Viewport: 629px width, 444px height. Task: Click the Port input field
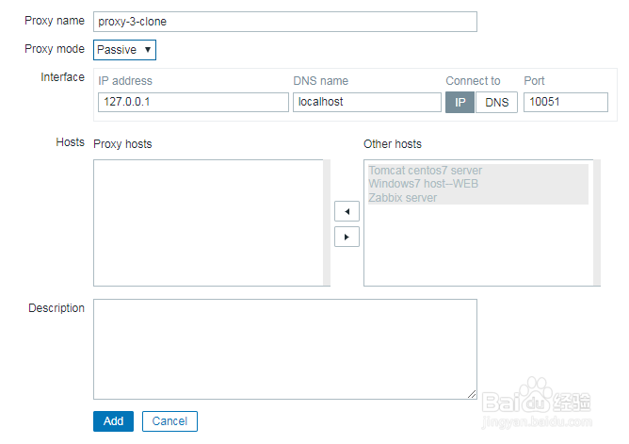point(565,102)
